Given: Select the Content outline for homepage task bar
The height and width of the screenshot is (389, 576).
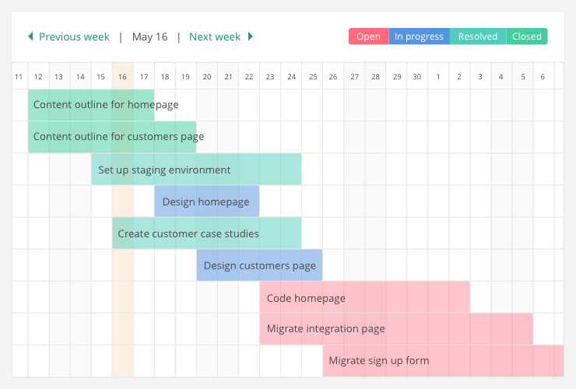Looking at the screenshot, I should click(91, 105).
